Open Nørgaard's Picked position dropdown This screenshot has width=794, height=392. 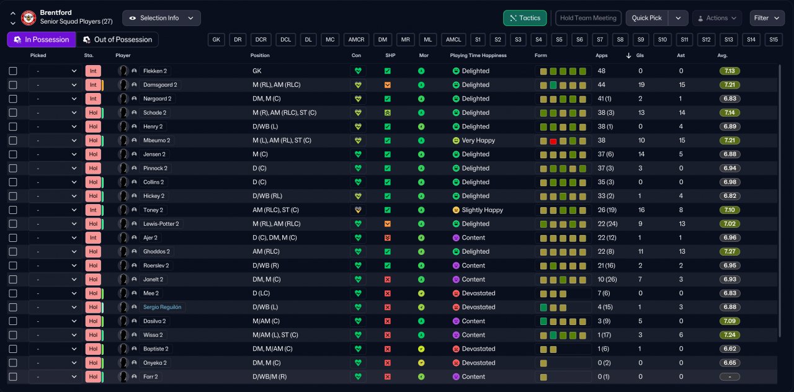pos(55,99)
